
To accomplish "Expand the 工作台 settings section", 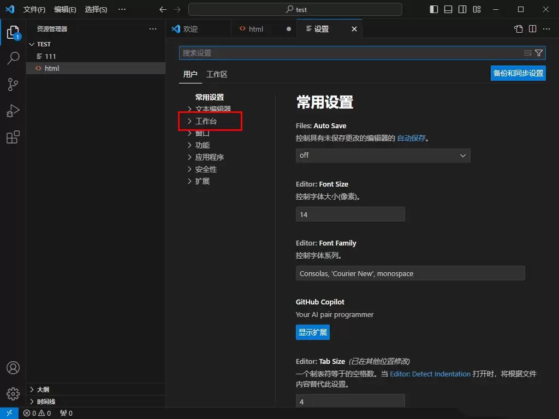I will (205, 121).
